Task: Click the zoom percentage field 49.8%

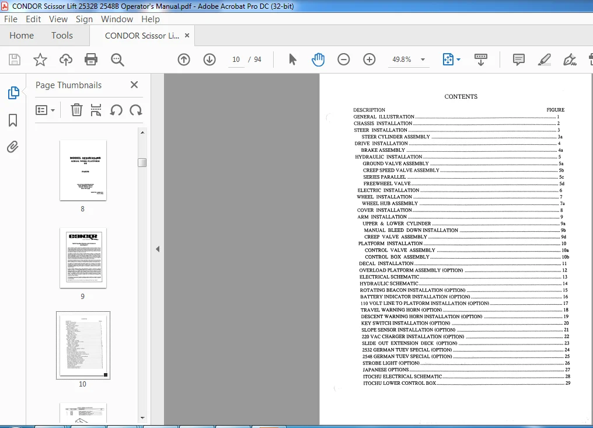Action: point(402,60)
